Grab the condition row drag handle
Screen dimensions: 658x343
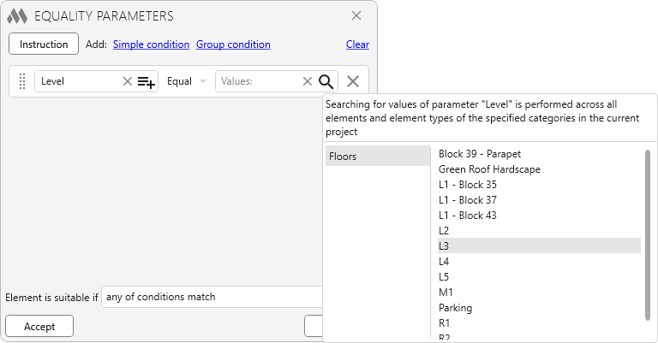[22, 81]
